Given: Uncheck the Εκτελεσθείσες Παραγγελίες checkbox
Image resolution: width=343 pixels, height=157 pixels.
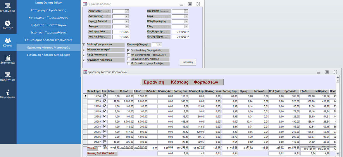Looking at the screenshot, I should coord(128,50).
